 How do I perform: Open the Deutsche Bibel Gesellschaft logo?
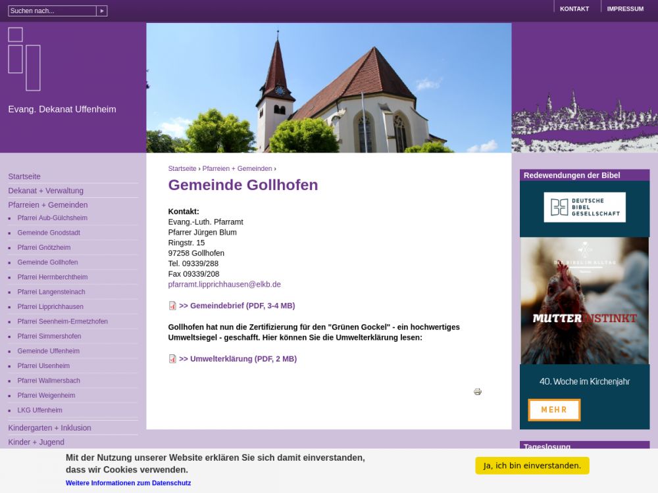point(584,208)
